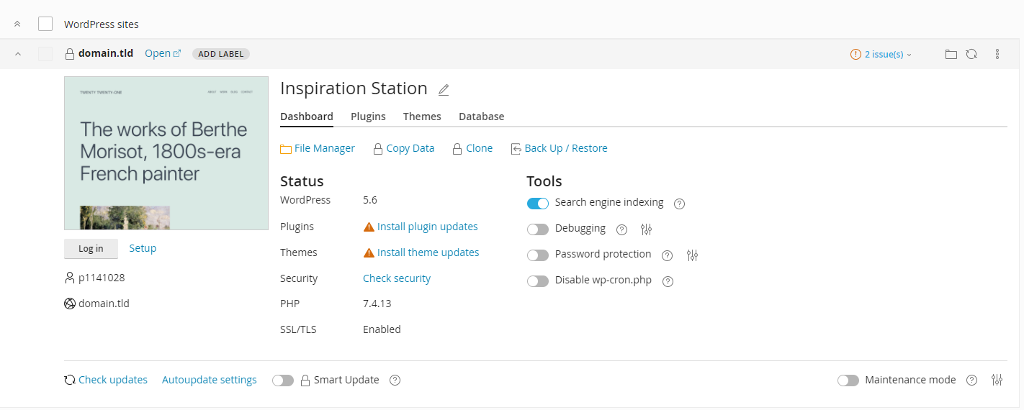This screenshot has height=410, width=1024.
Task: Click the File Manager folder icon
Action: pyautogui.click(x=286, y=149)
